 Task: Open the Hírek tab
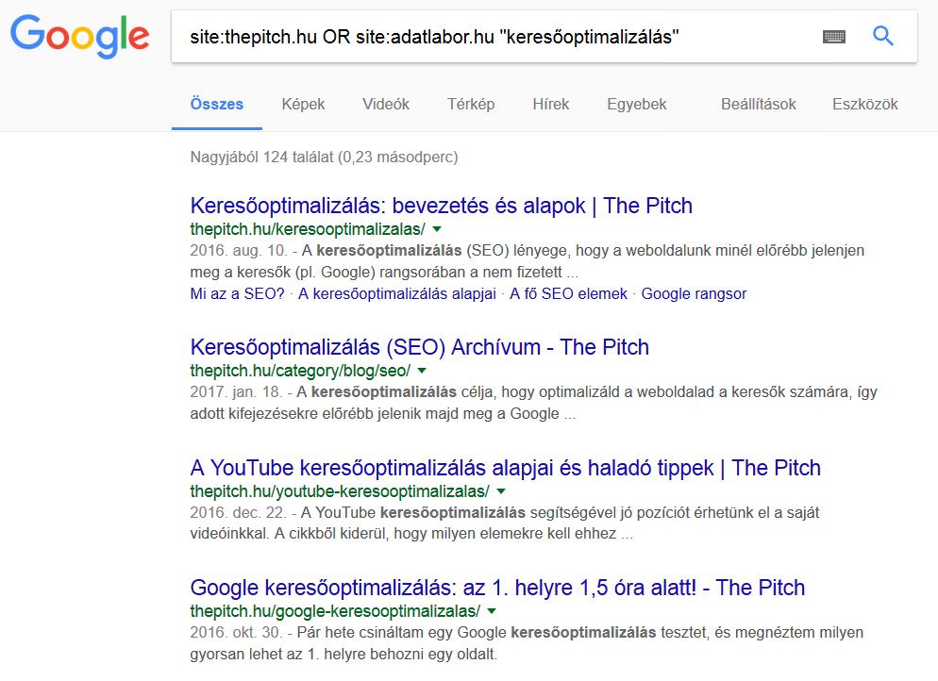(551, 104)
